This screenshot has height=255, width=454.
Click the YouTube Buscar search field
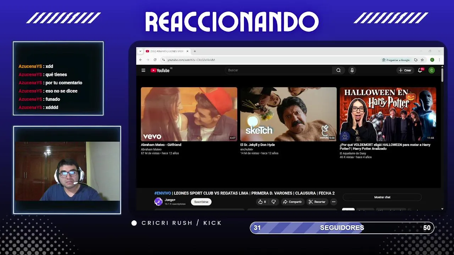(278, 70)
